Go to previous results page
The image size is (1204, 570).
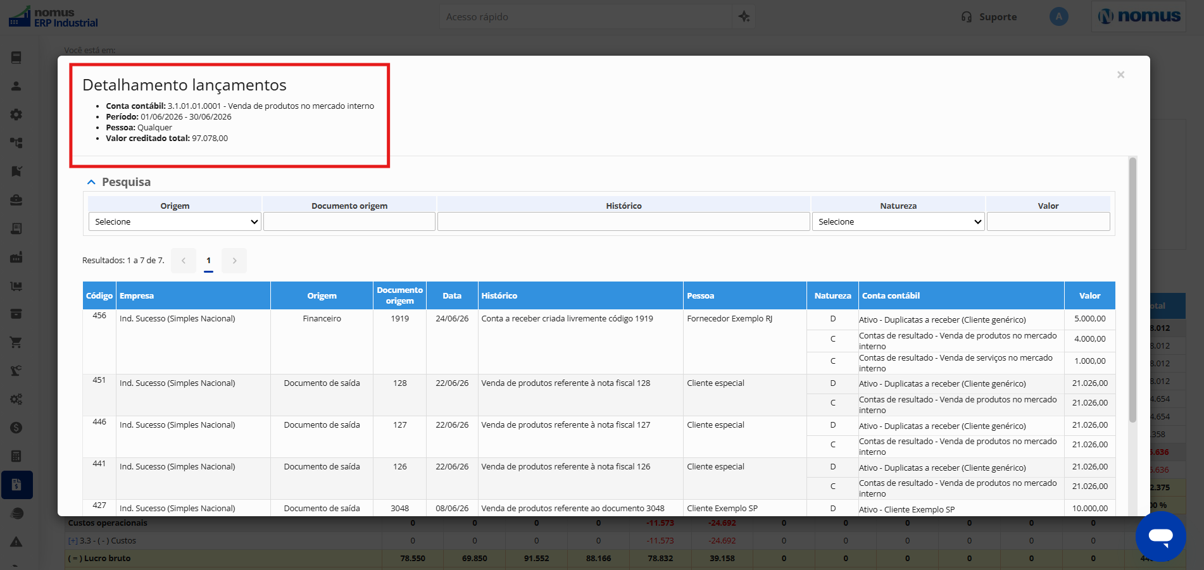184,261
